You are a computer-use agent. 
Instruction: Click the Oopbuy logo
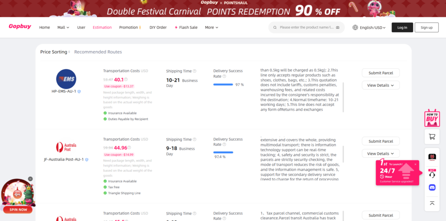[20, 27]
